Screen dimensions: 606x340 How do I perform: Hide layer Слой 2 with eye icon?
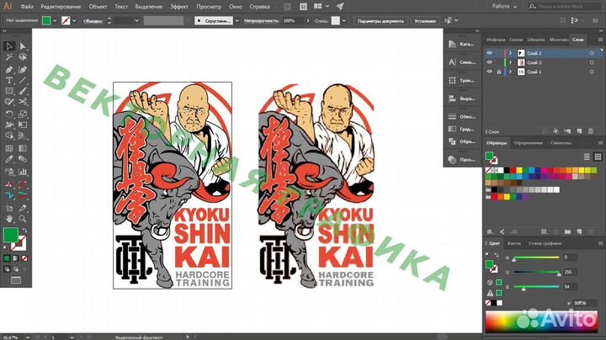click(490, 52)
